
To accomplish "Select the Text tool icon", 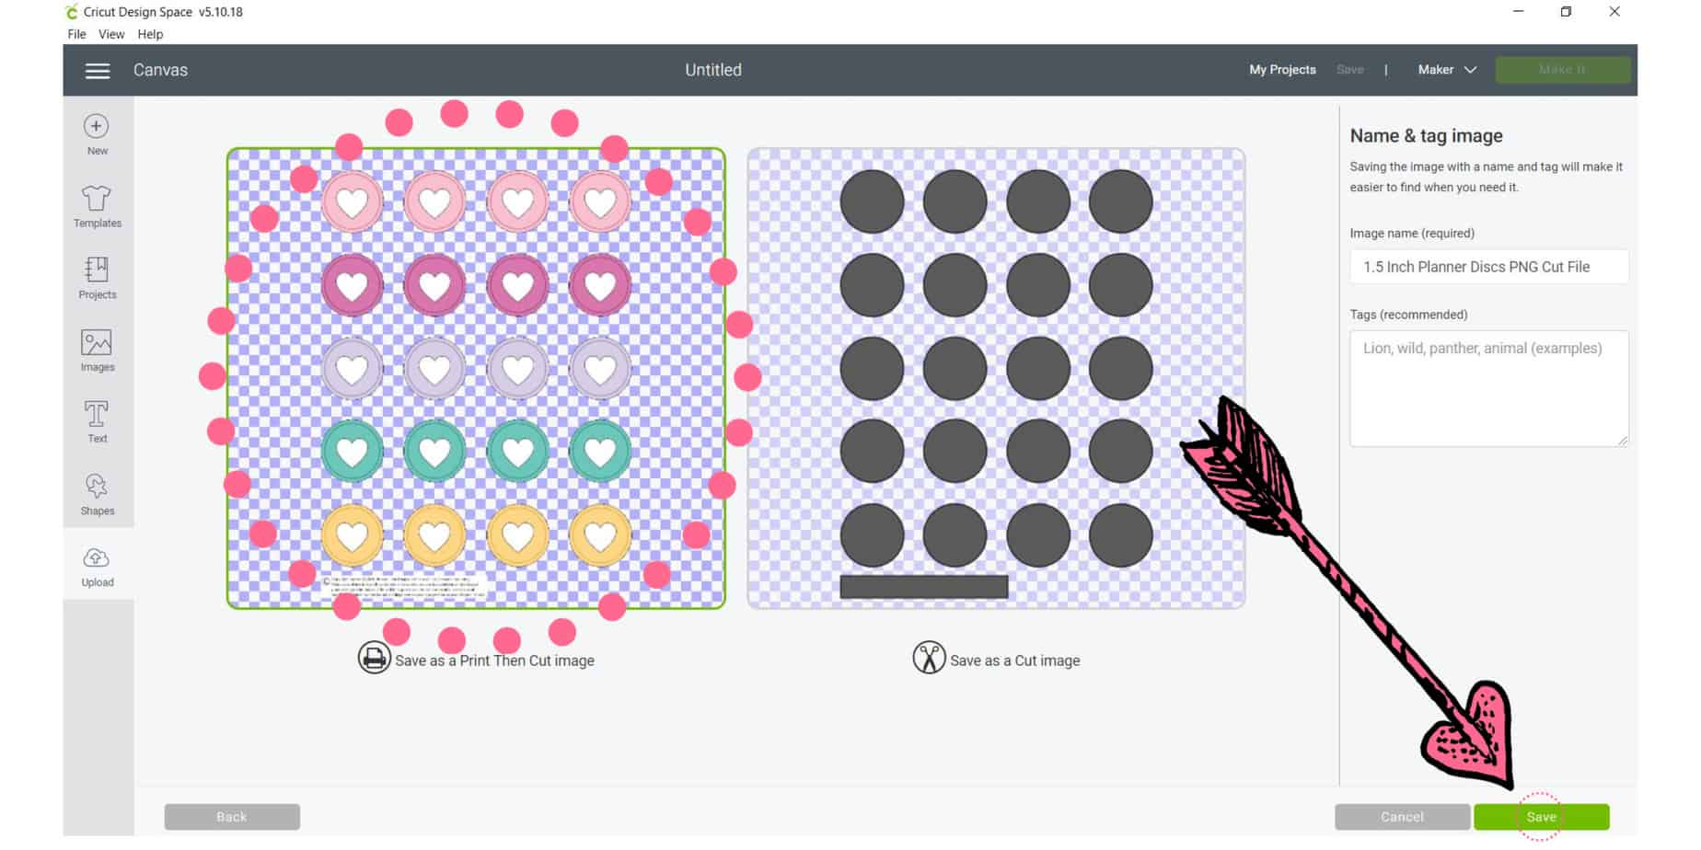I will (97, 414).
